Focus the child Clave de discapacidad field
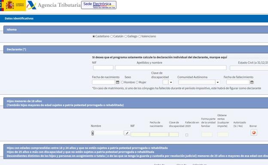The height and width of the screenshot is (165, 268). [174, 135]
